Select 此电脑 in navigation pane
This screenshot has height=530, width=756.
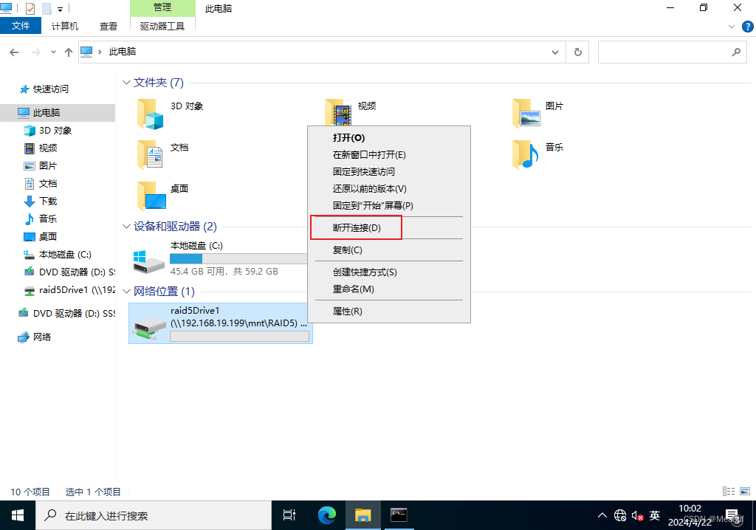tap(58, 112)
